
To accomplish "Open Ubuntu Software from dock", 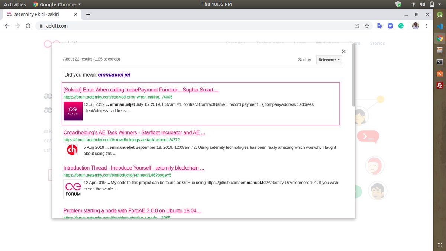I will tap(440, 74).
